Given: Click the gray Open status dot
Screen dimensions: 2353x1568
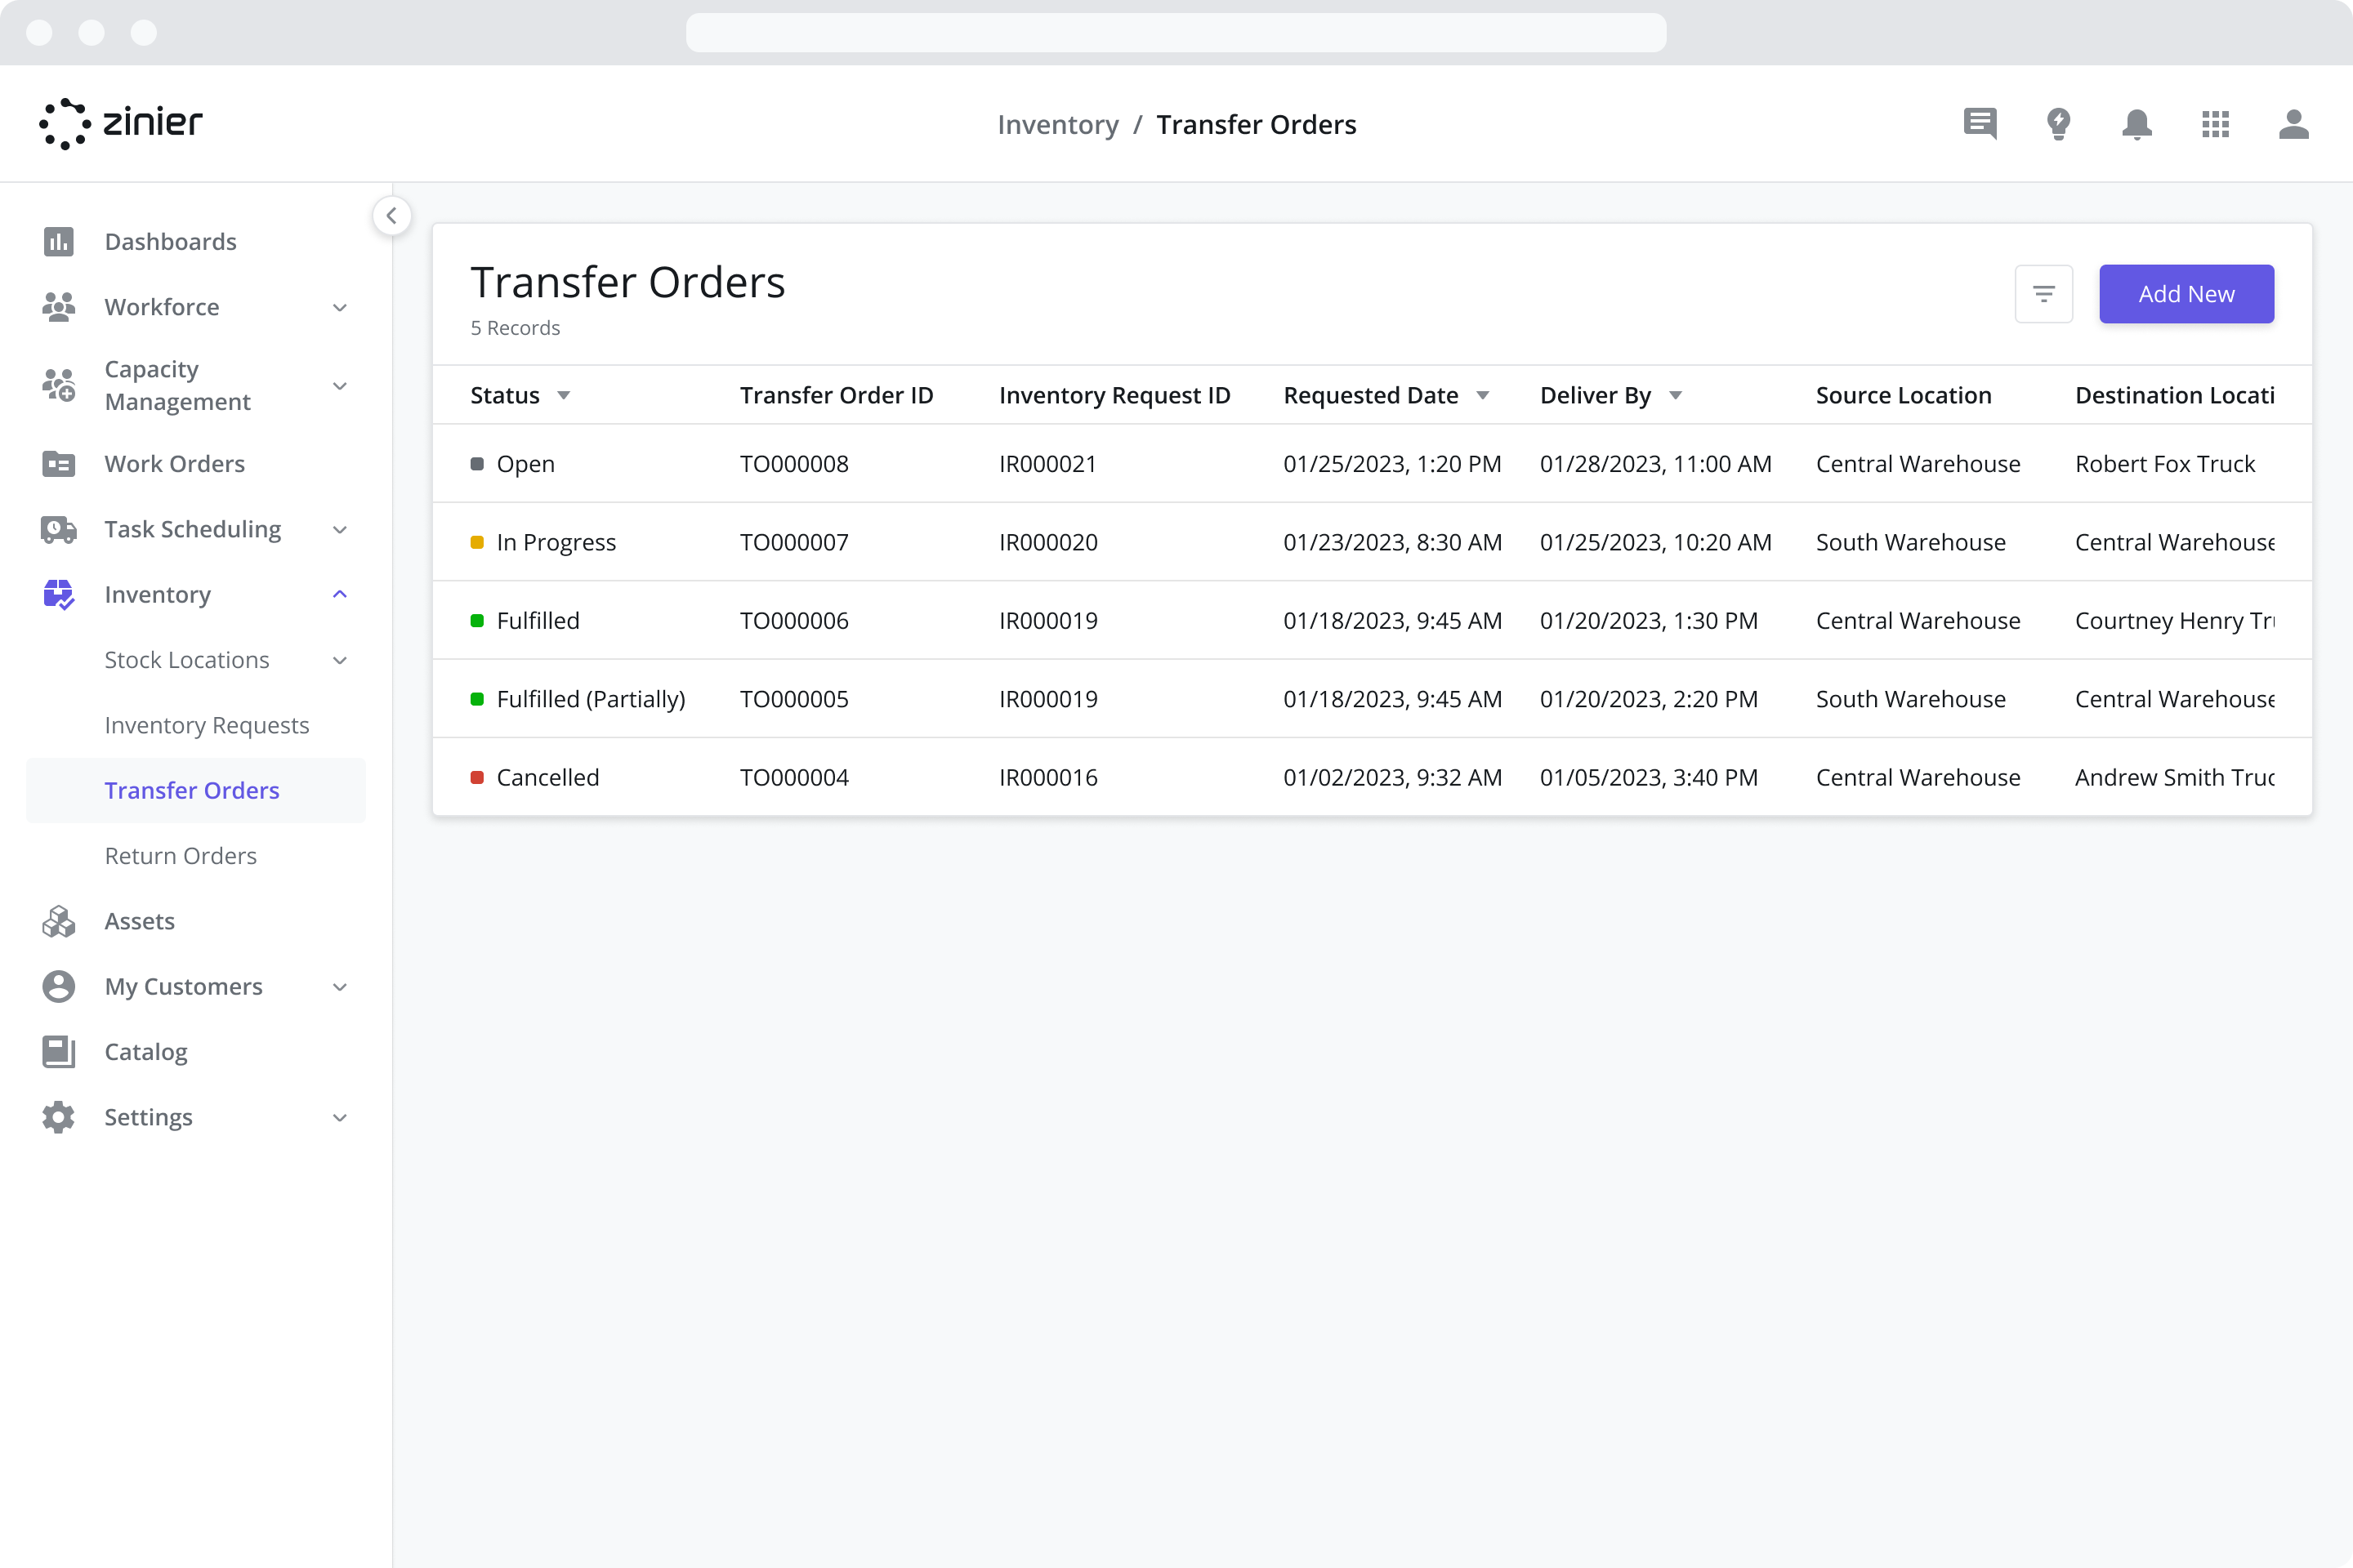Looking at the screenshot, I should 477,464.
